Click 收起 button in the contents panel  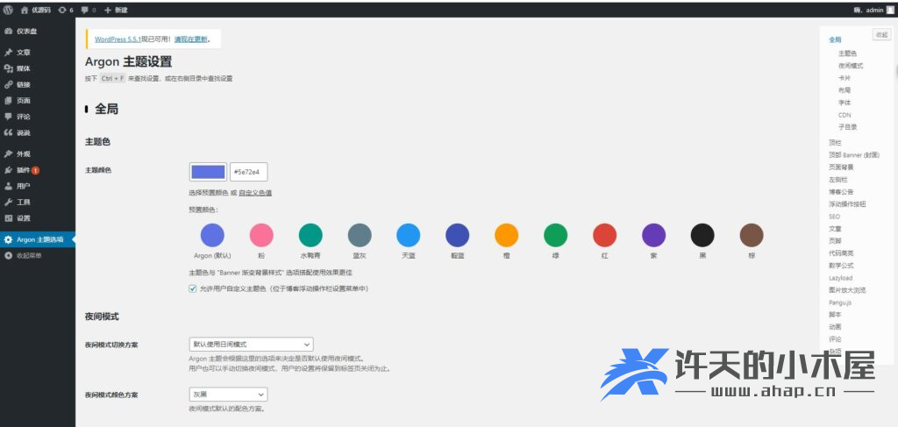click(881, 35)
